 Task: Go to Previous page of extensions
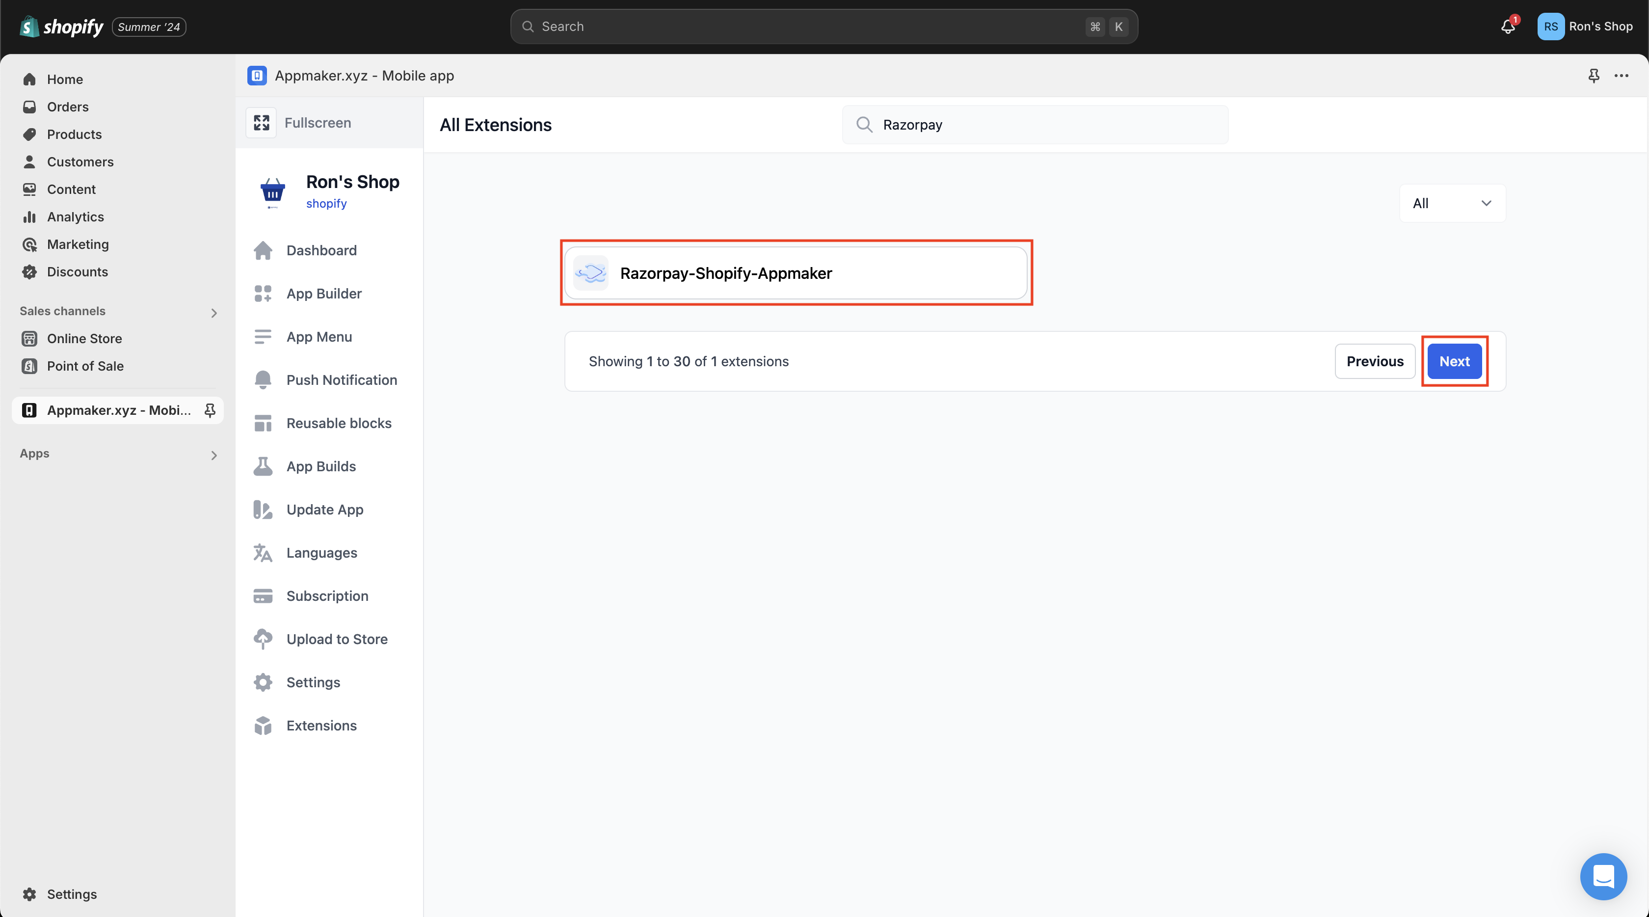[x=1374, y=362]
